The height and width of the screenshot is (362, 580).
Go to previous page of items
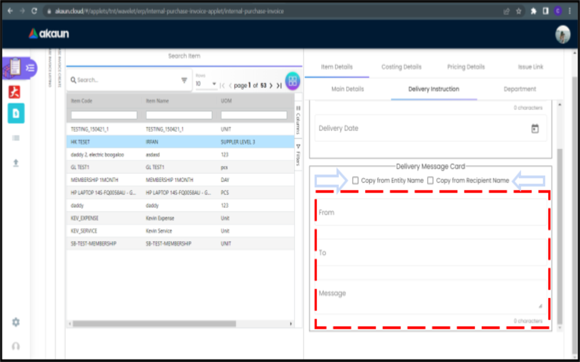pos(230,86)
